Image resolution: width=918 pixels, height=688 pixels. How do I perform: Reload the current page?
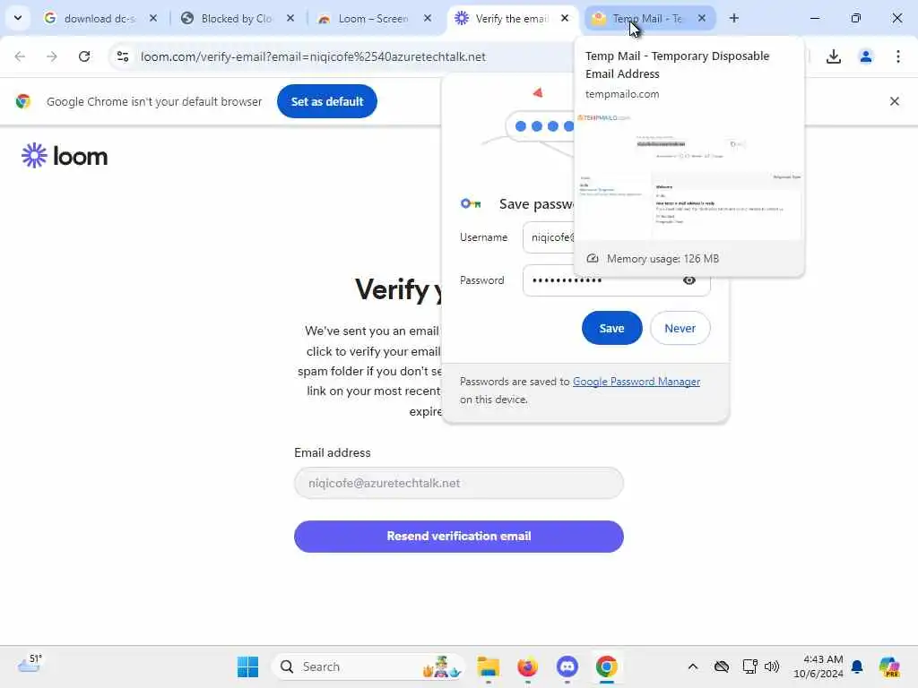click(84, 56)
